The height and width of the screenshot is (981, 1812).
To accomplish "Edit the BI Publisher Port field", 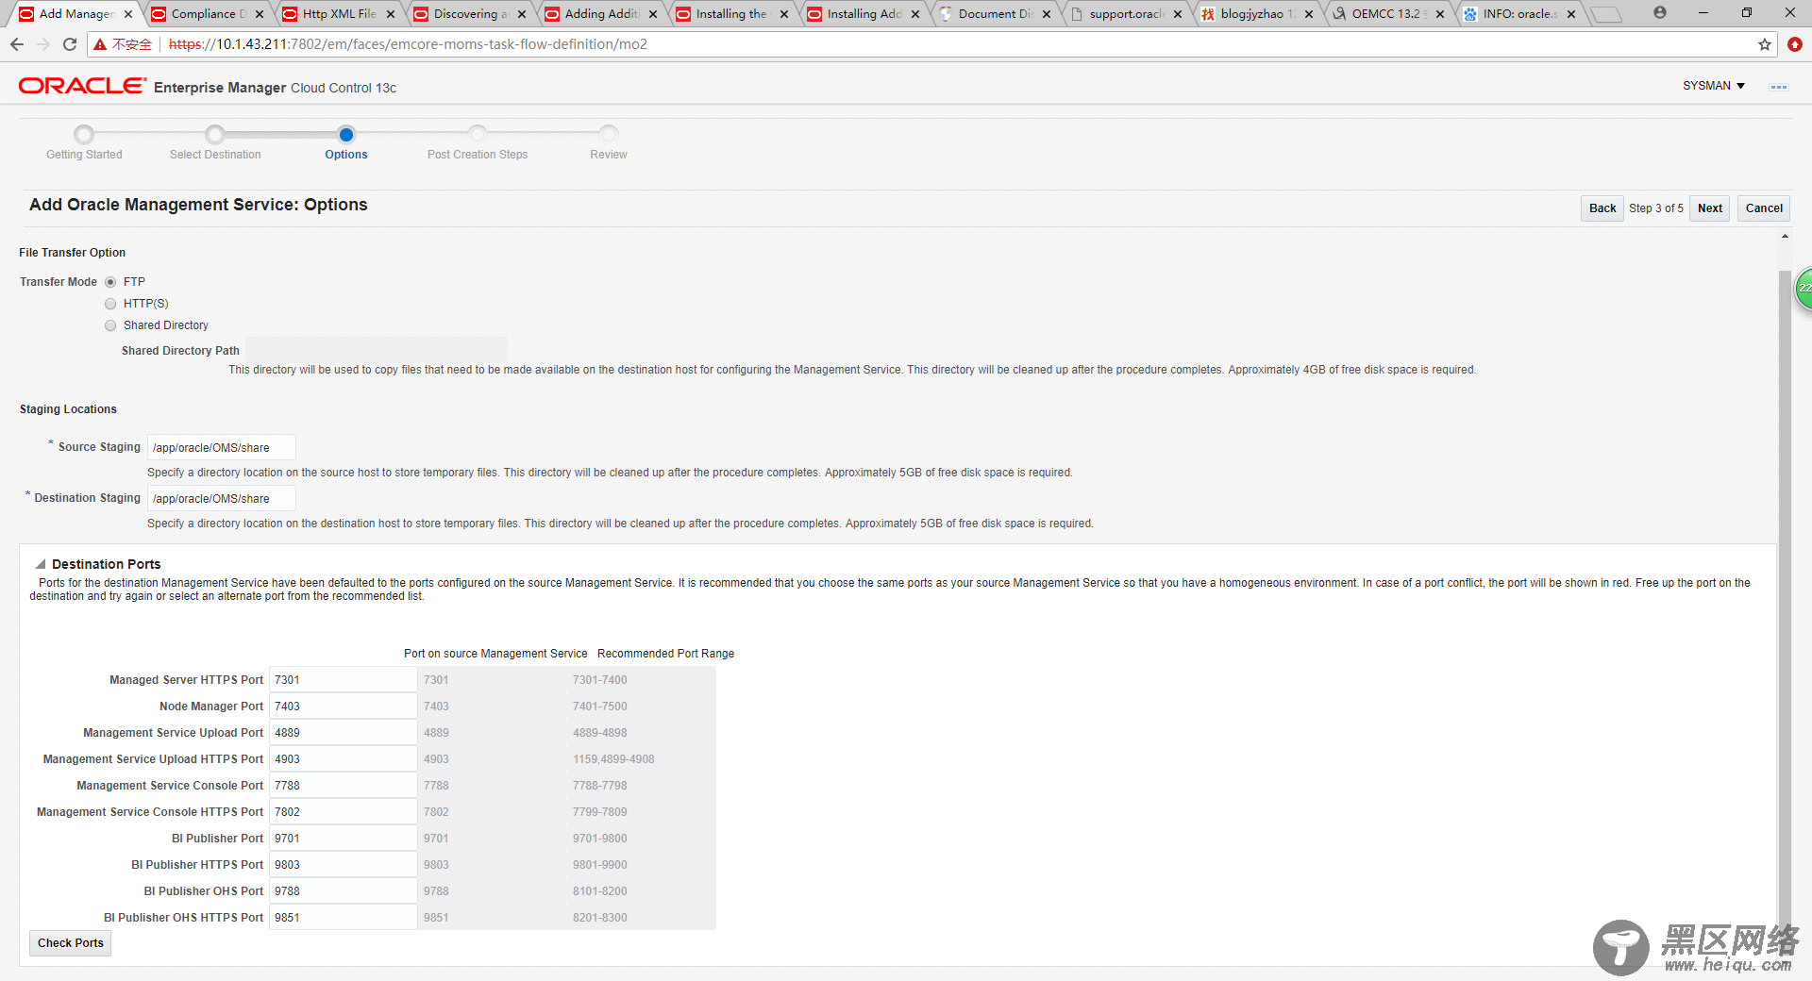I will (x=344, y=839).
